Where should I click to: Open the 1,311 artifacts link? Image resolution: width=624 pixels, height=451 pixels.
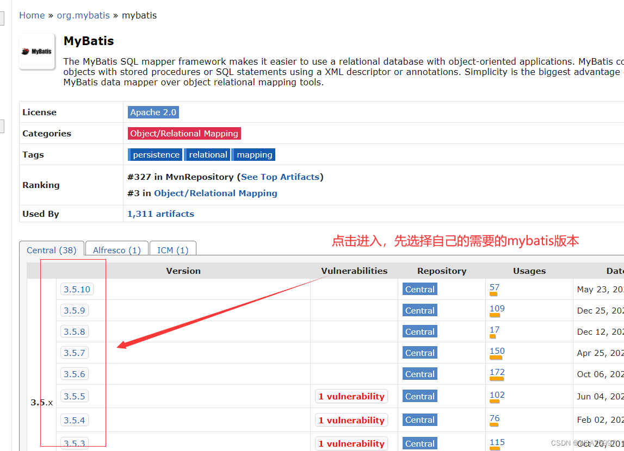click(161, 214)
